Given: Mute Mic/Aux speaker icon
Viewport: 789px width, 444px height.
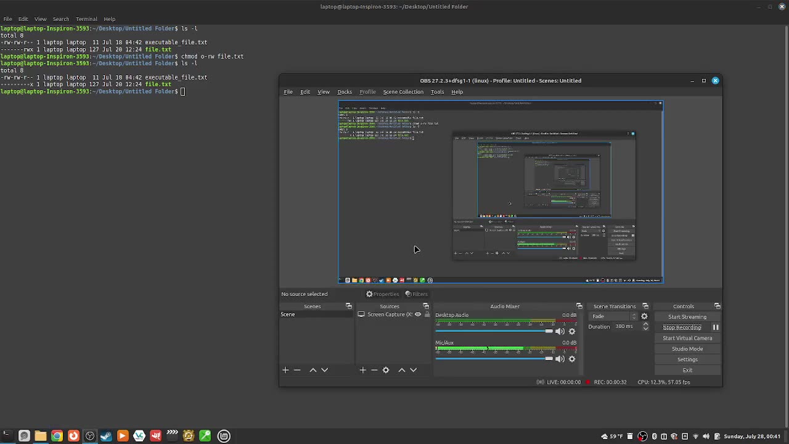Looking at the screenshot, I should coord(560,359).
